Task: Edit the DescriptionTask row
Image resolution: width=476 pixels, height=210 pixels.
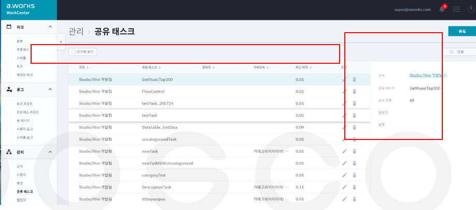Action: tap(344, 187)
